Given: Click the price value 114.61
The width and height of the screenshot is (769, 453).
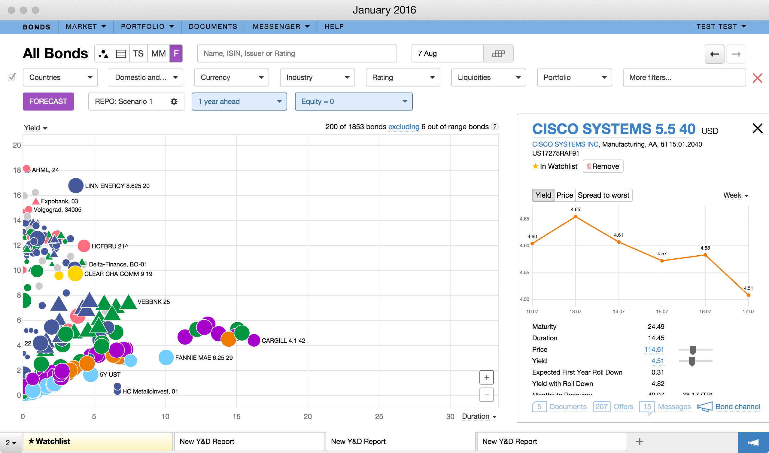Looking at the screenshot, I should 654,350.
